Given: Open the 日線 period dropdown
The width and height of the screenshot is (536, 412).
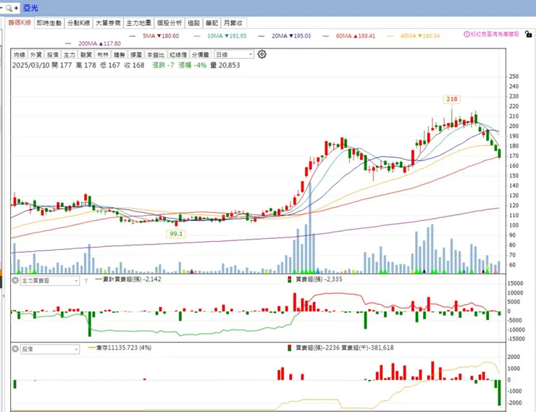Looking at the screenshot, I should pos(234,54).
